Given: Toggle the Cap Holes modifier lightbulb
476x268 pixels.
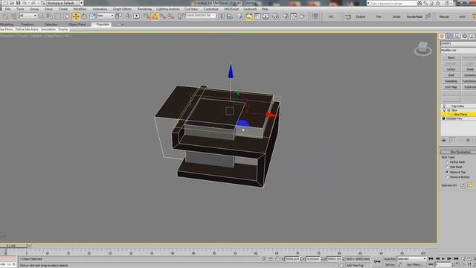Looking at the screenshot, I should coord(444,106).
